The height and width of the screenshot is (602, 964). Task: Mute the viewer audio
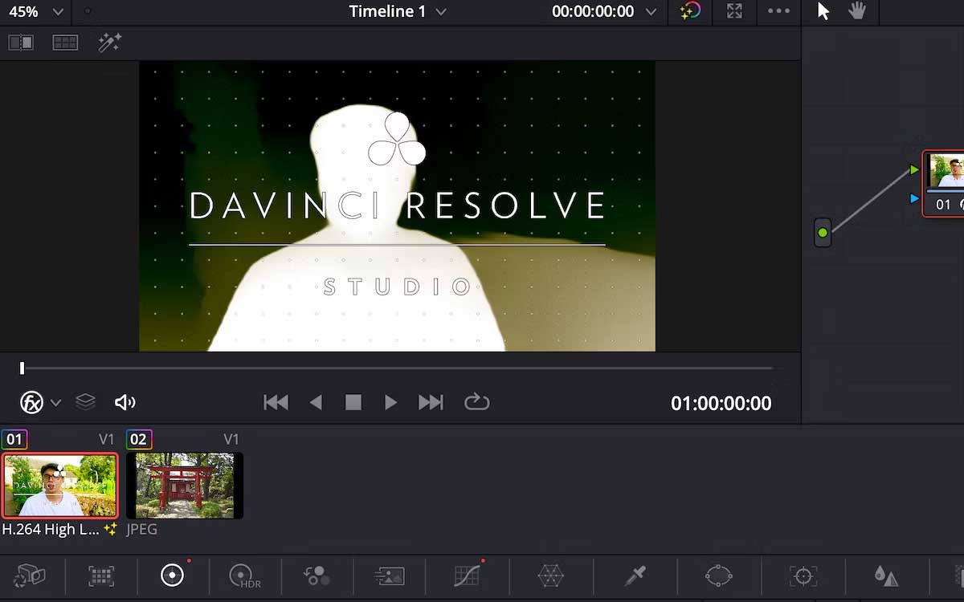tap(125, 403)
